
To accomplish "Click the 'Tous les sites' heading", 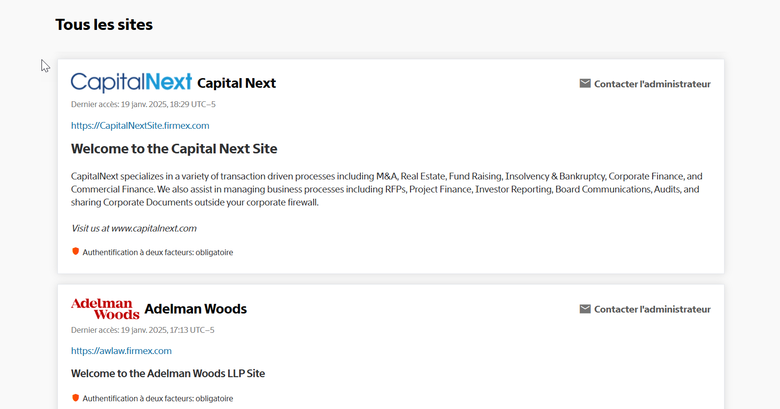I will tap(104, 25).
